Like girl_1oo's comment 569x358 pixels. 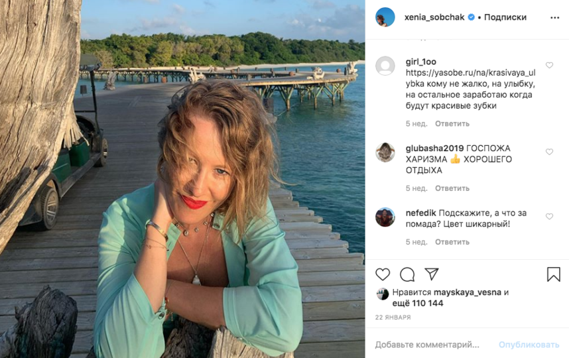549,66
